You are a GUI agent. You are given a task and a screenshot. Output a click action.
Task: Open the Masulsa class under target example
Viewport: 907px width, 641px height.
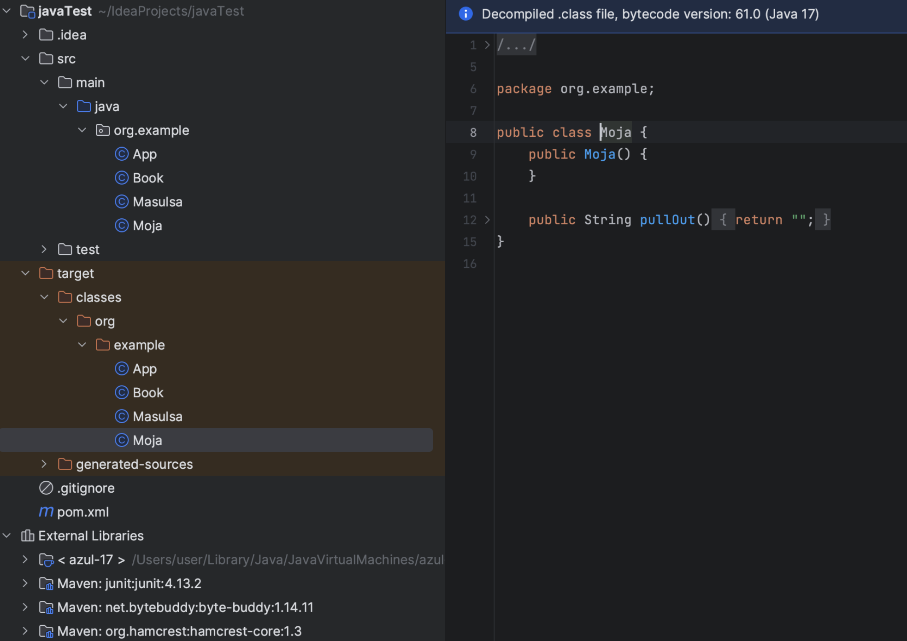point(157,417)
